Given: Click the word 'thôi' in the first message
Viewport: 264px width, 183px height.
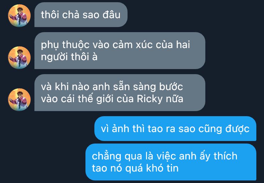Looking at the screenshot, I should 51,15.
